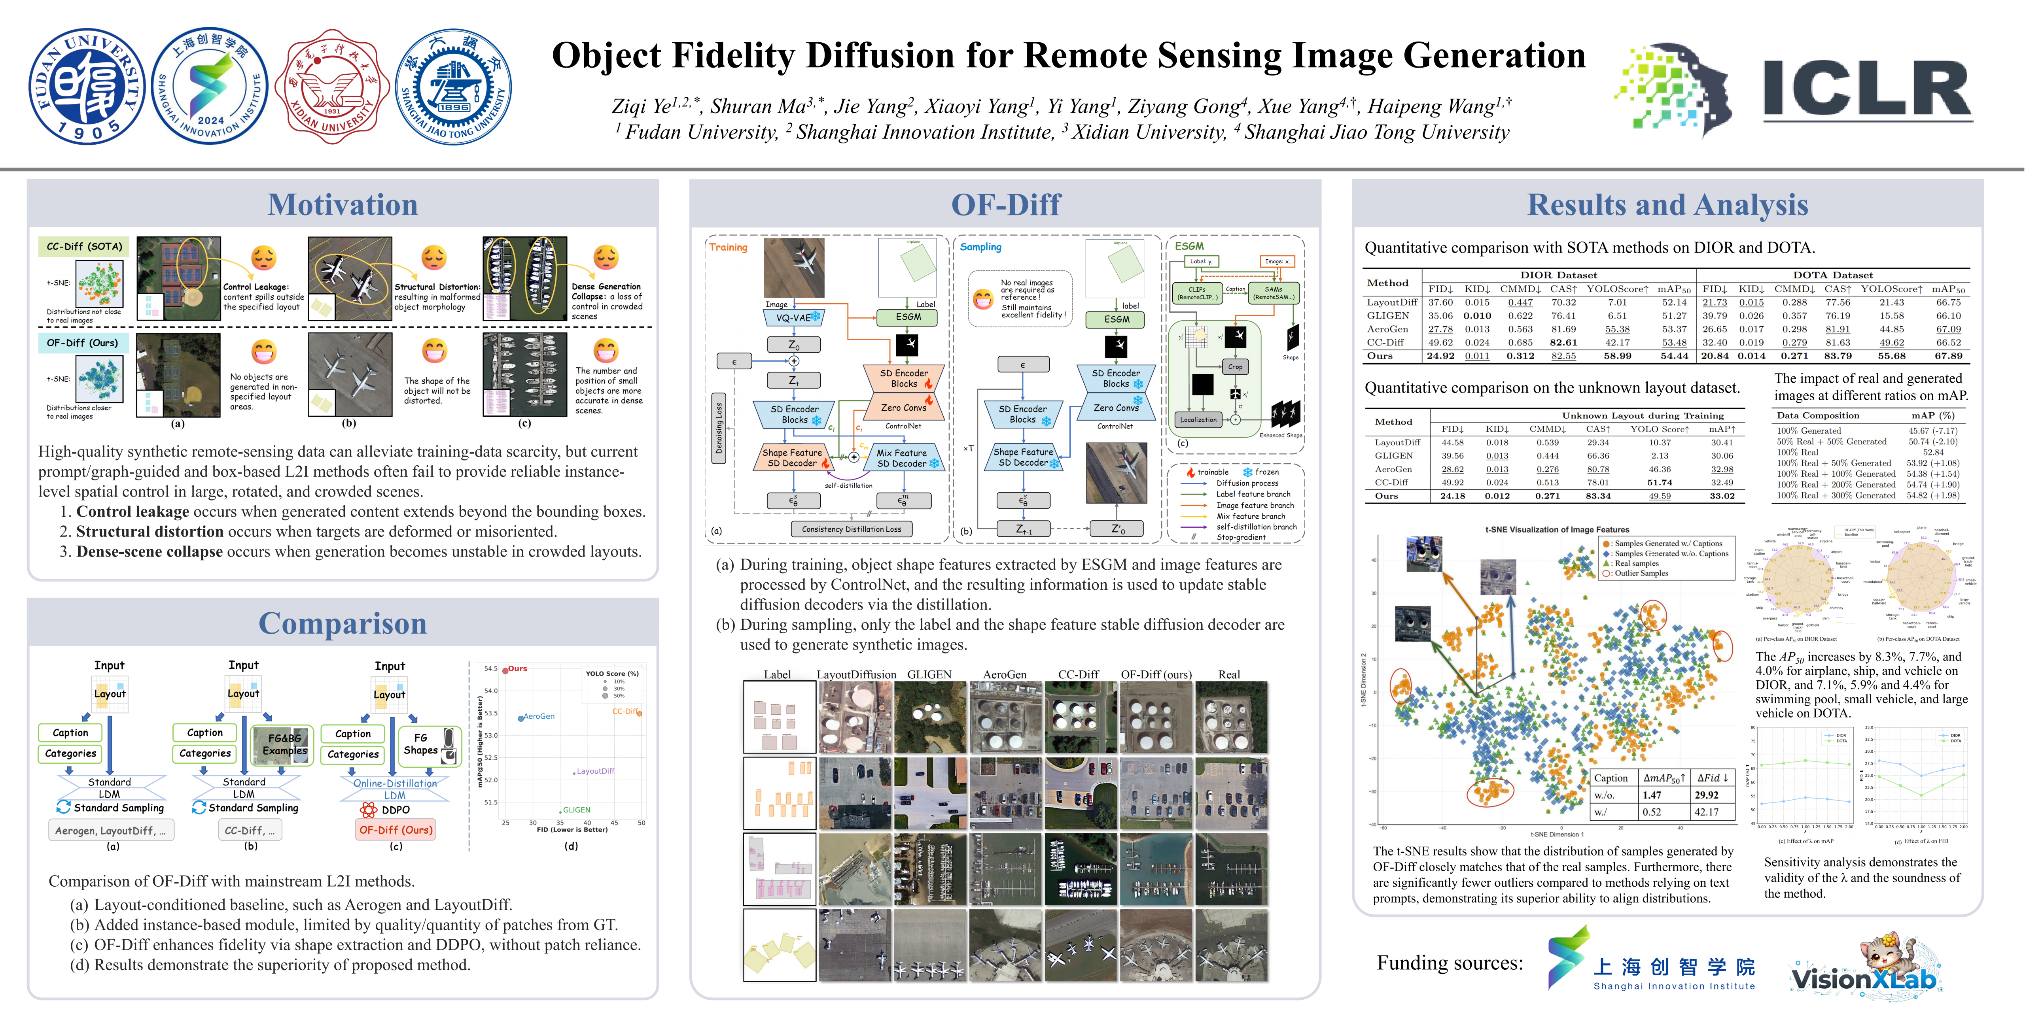Click the OF-Diff (ours) airplane result image
Image resolution: width=2025 pixels, height=1012 pixels.
(1156, 945)
